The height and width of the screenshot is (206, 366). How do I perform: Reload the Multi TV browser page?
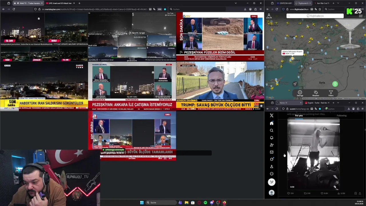(14, 9)
